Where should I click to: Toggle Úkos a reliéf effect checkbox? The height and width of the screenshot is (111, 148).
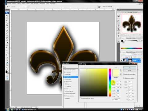click(x=64, y=82)
